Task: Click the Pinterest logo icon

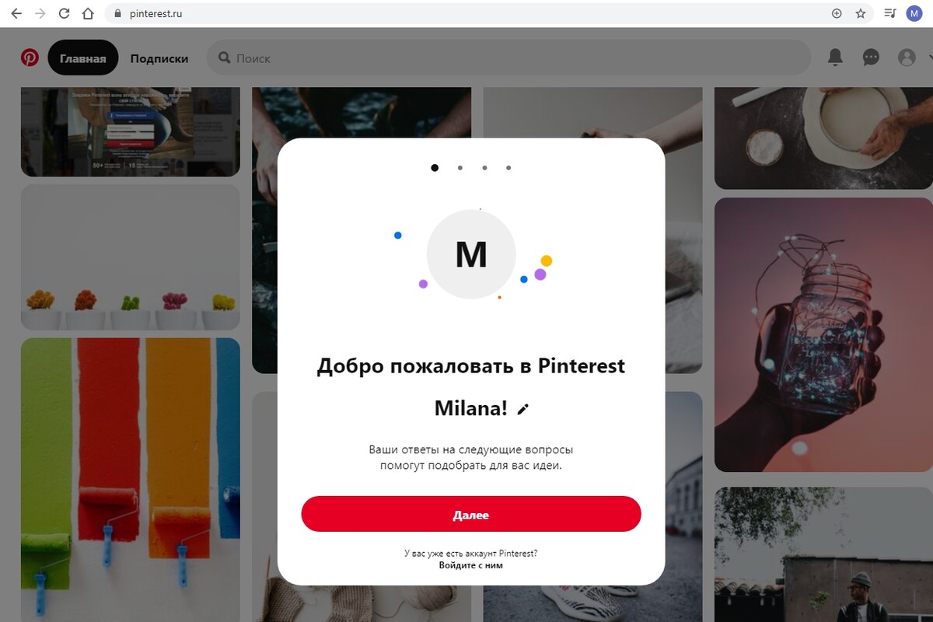Action: pyautogui.click(x=30, y=58)
